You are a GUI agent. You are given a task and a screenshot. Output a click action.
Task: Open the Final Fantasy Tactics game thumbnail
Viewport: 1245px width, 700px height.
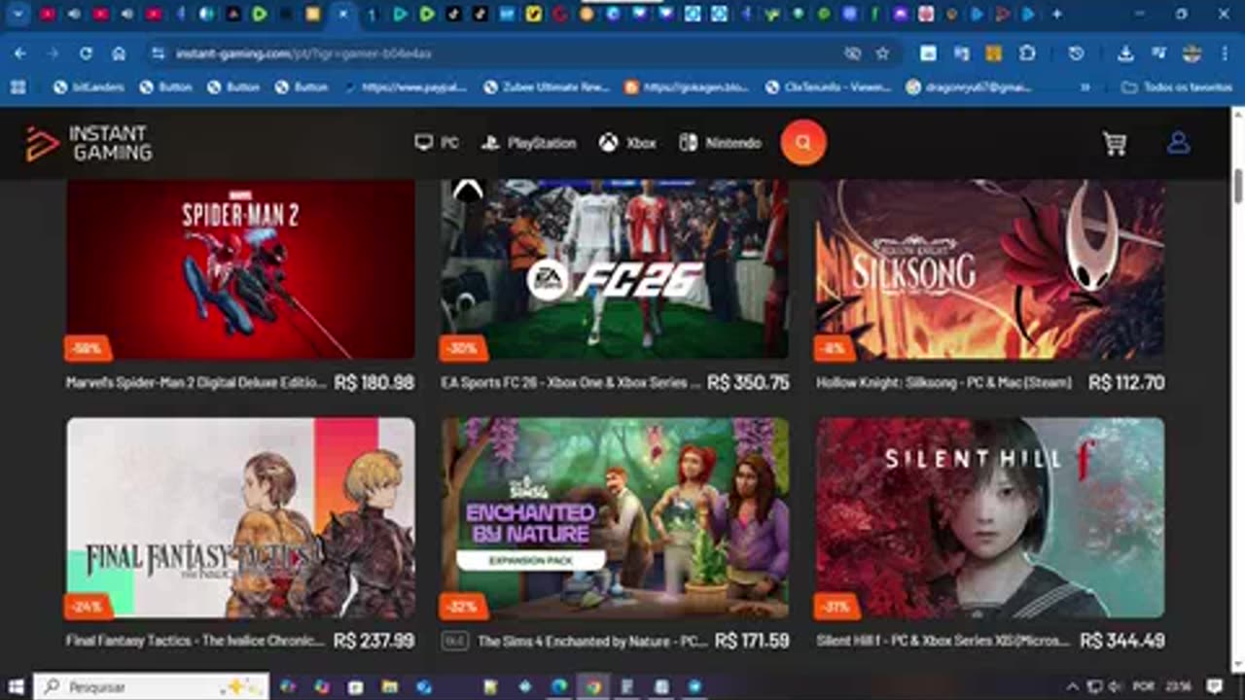(x=240, y=518)
